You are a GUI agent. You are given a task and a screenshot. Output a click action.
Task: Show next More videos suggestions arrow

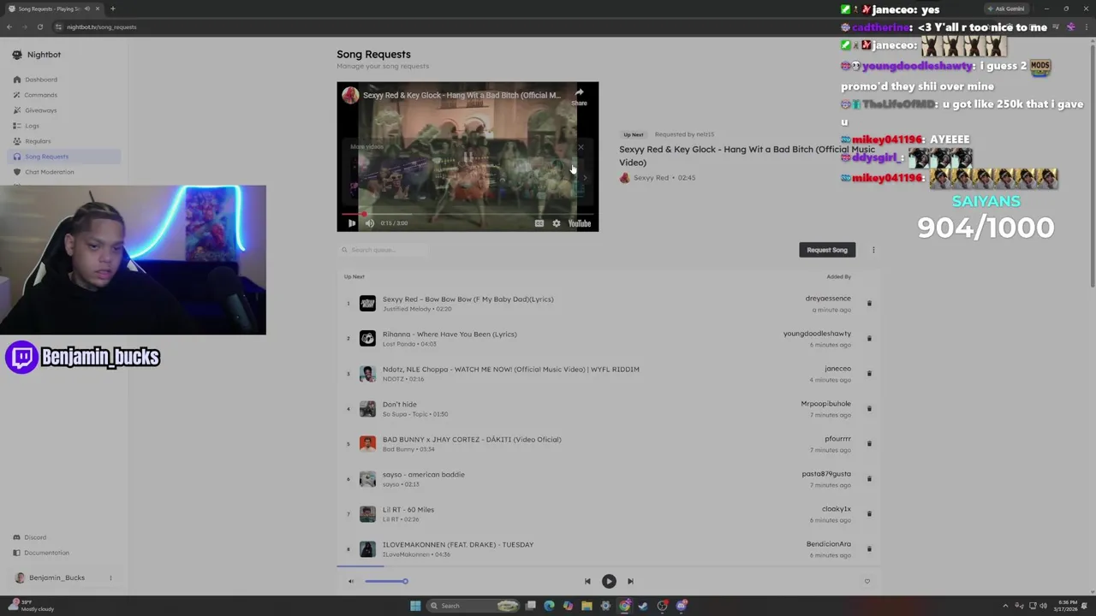(x=585, y=178)
